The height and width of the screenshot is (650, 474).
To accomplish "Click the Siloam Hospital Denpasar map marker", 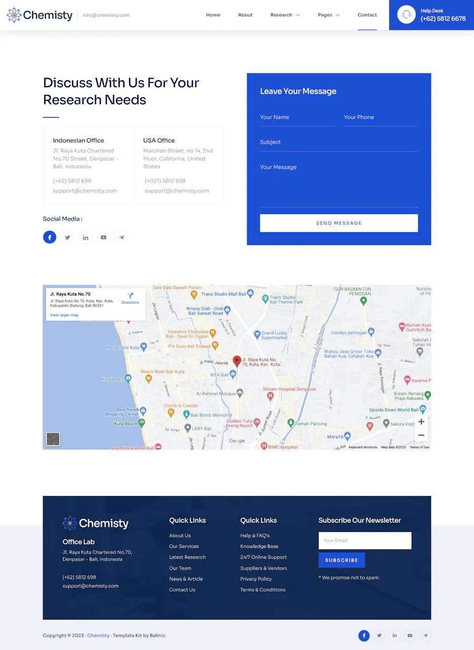I will pyautogui.click(x=270, y=395).
